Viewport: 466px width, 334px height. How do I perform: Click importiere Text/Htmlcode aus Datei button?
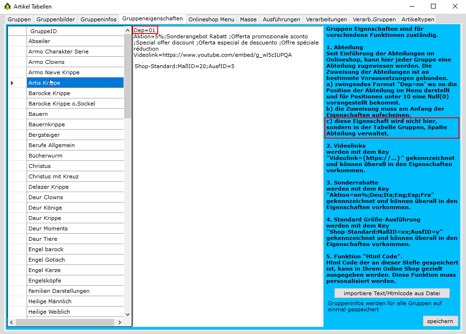point(392,293)
